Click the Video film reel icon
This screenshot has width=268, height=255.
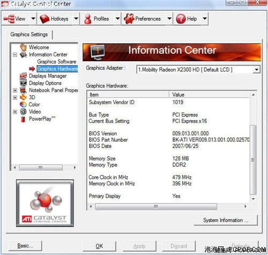[23, 112]
